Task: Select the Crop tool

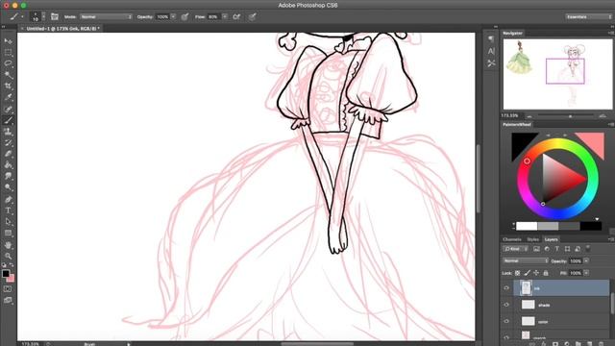Action: click(x=8, y=86)
